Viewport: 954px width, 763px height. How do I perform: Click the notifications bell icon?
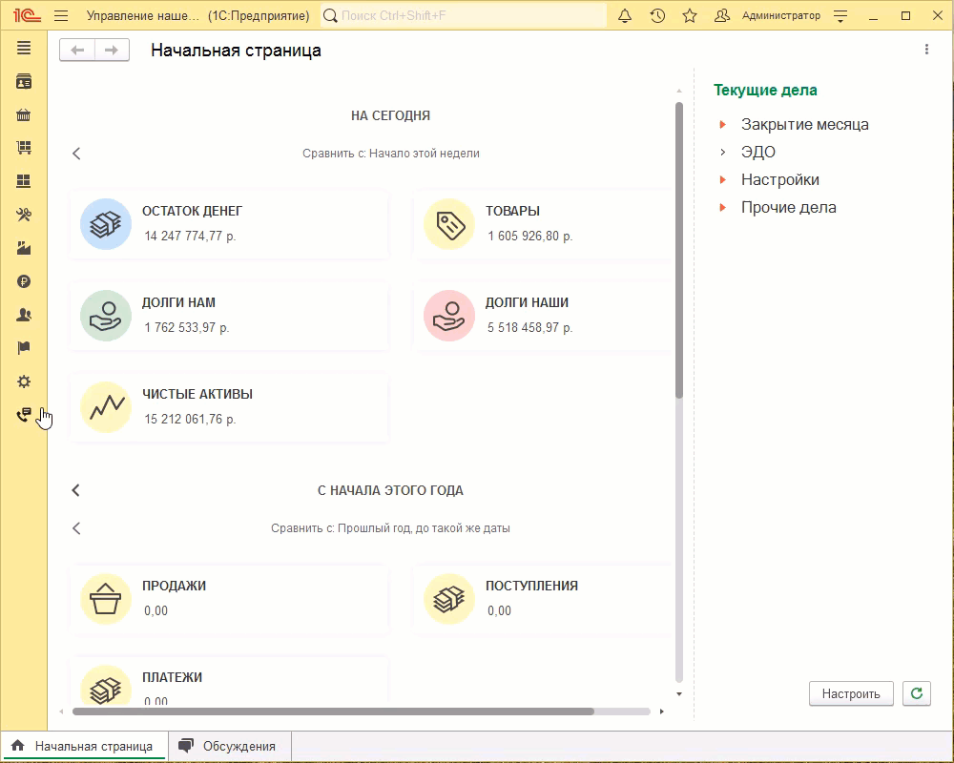[x=625, y=16]
